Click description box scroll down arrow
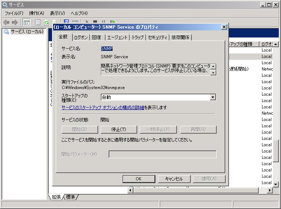Image resolution: width=281 pixels, height=209 pixels. tap(213, 73)
